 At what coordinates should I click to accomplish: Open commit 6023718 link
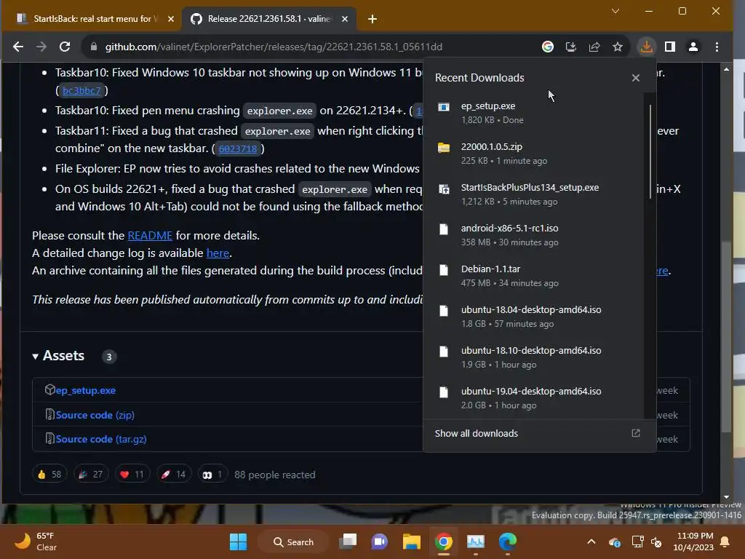pos(238,148)
